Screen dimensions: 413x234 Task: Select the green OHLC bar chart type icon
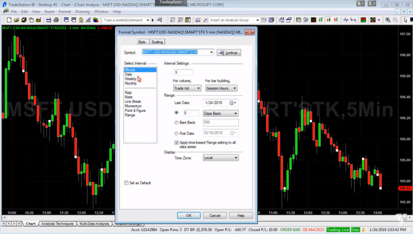[x=321, y=20]
